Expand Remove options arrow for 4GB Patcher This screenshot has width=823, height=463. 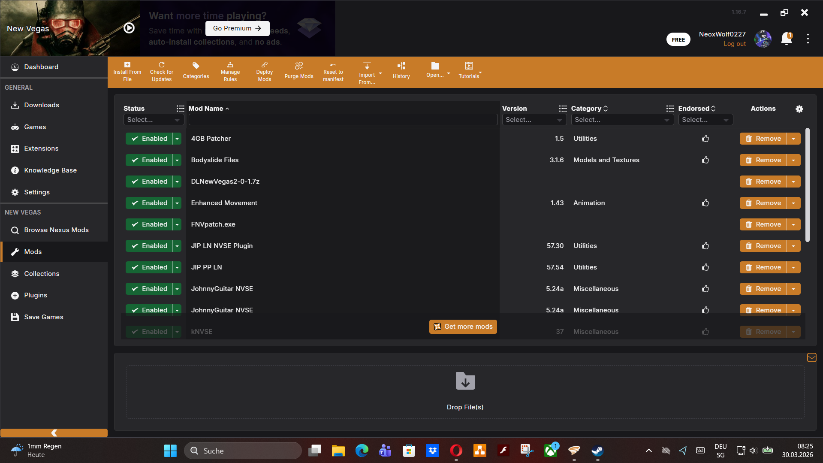tap(793, 139)
